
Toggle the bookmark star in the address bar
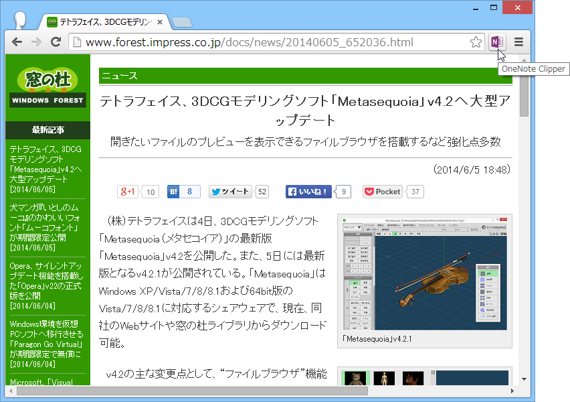pyautogui.click(x=476, y=42)
